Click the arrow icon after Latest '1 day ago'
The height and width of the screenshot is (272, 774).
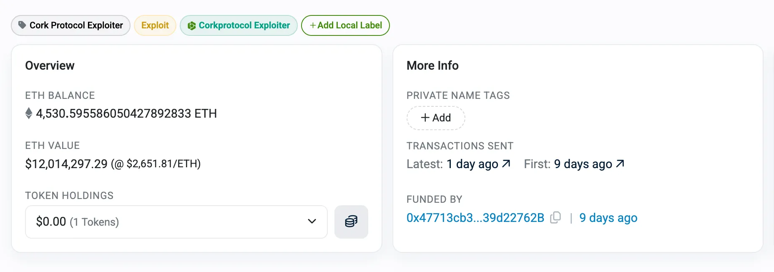[506, 164]
